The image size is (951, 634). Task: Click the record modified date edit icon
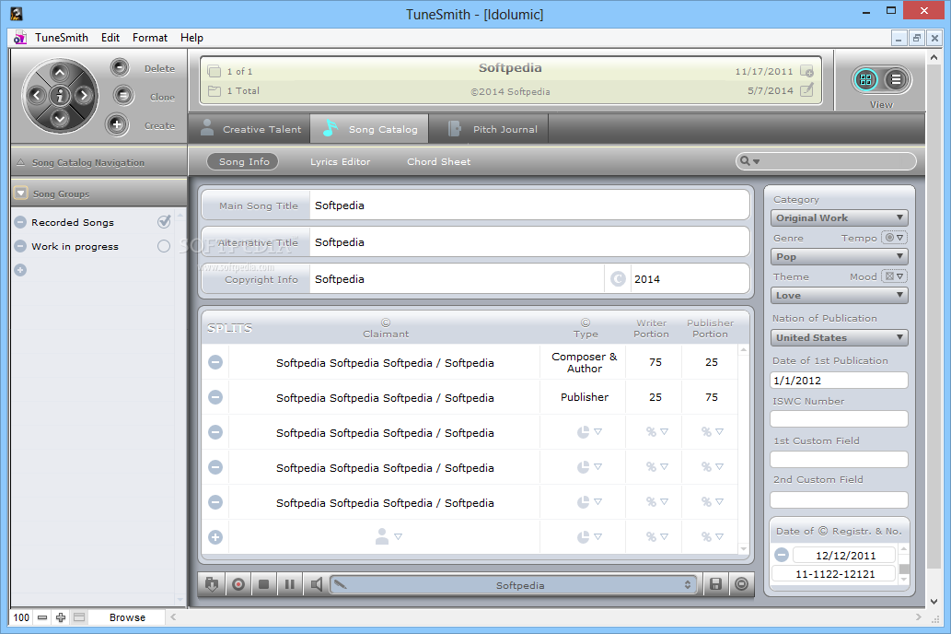(x=806, y=90)
